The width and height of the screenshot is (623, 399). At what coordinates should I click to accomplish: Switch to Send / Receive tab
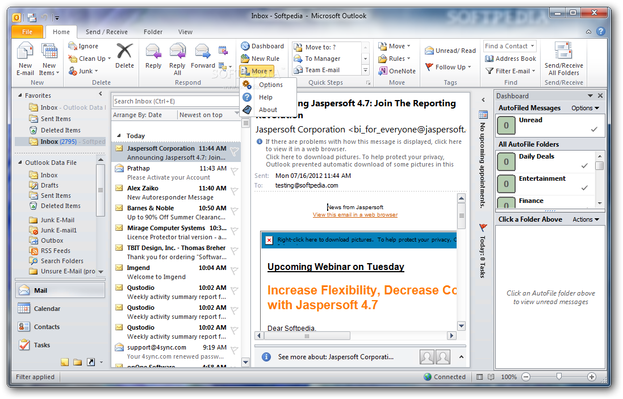pyautogui.click(x=106, y=32)
